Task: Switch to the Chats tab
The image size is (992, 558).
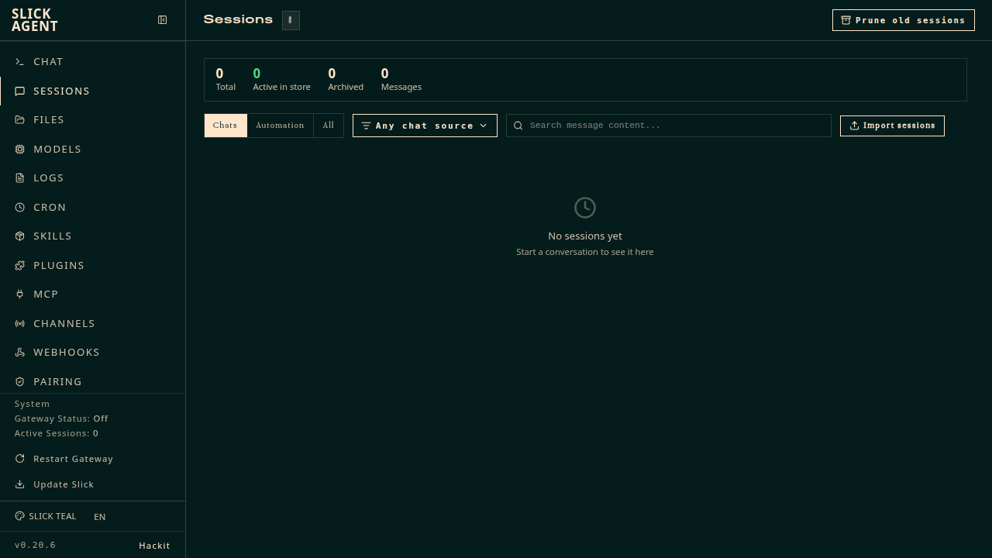Action: (x=226, y=126)
